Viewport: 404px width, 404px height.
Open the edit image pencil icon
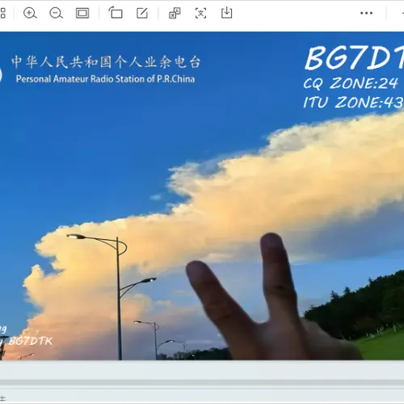click(x=142, y=13)
